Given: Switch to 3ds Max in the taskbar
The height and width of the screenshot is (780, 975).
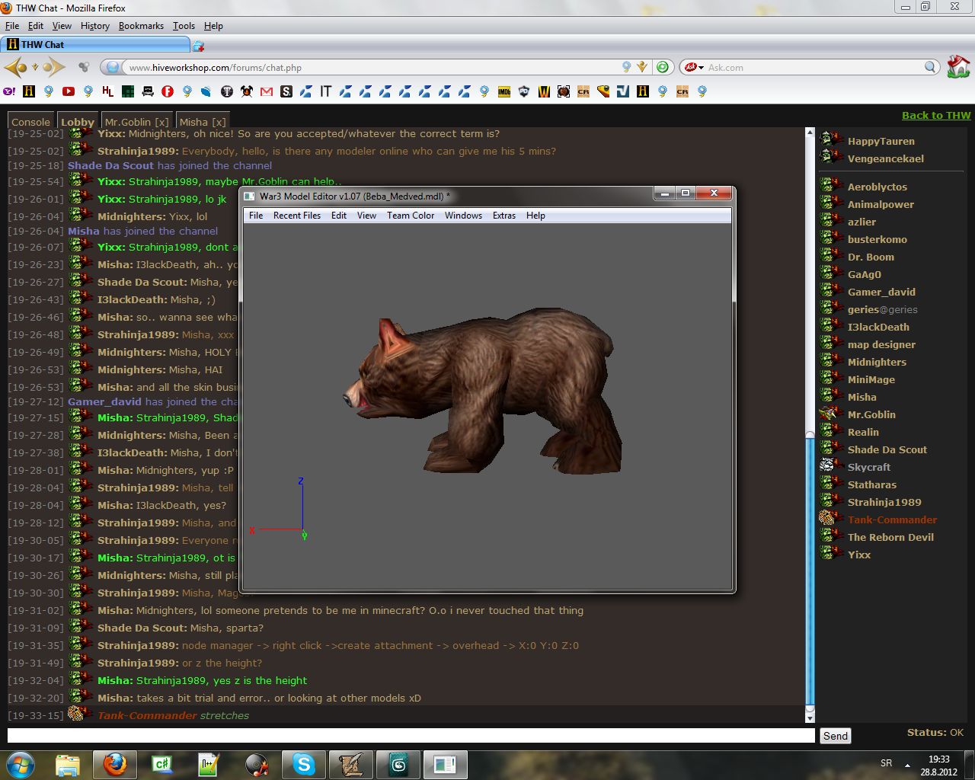Looking at the screenshot, I should (x=398, y=765).
